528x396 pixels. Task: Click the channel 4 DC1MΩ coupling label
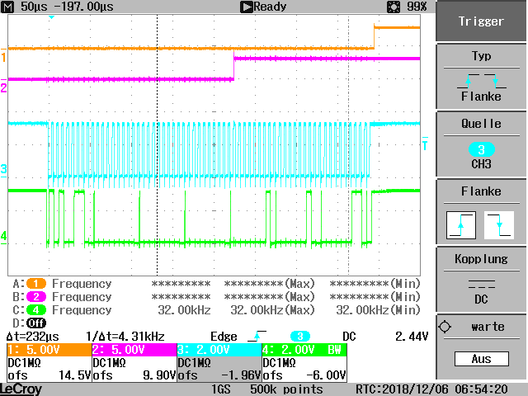pos(279,363)
